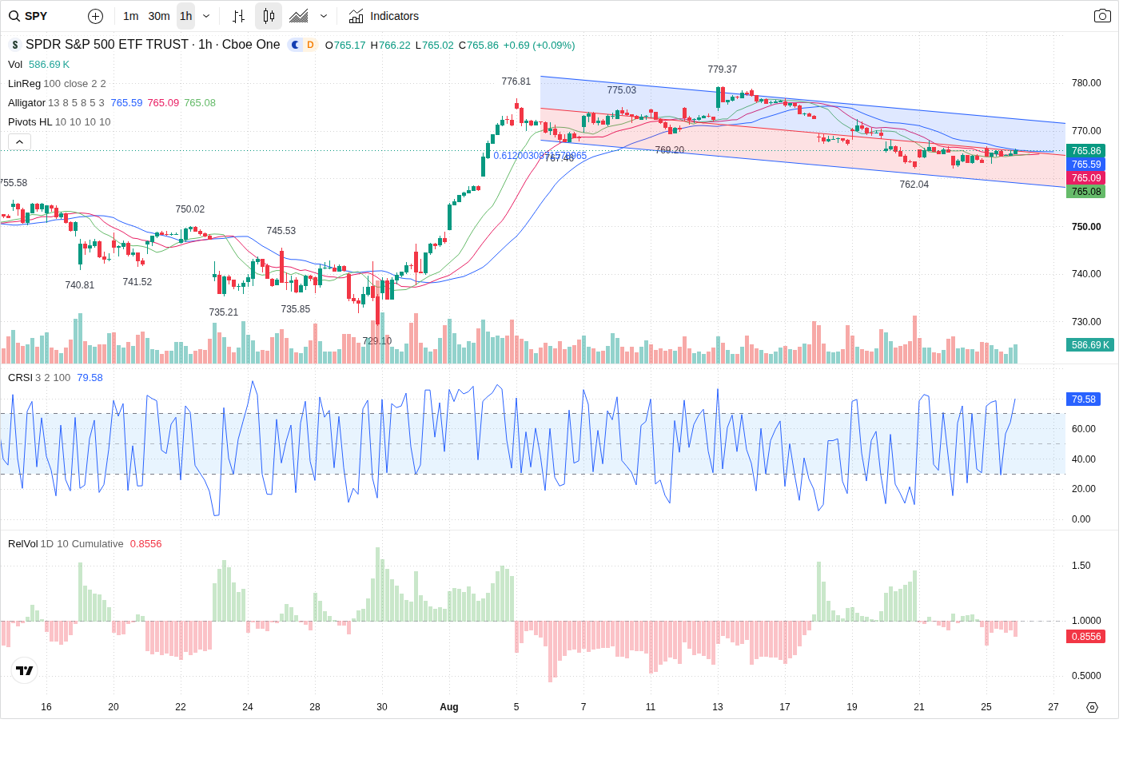Choose the bars chart style icon
Screen dimensions: 1135x759
point(238,16)
